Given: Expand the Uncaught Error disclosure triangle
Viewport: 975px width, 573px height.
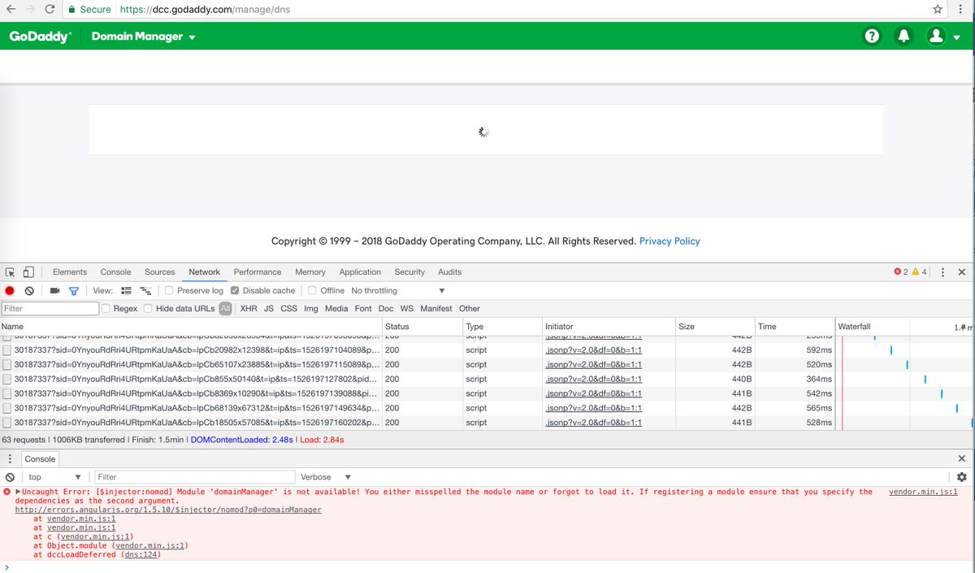Looking at the screenshot, I should [x=18, y=492].
